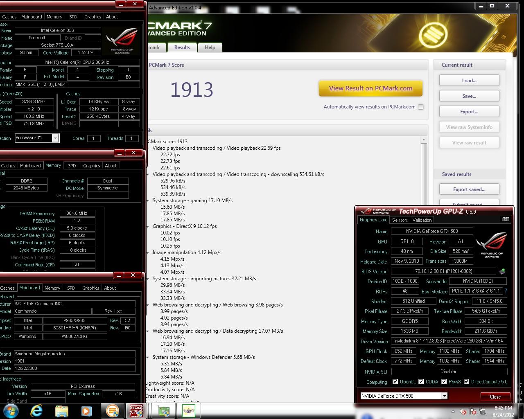
Task: Click the Intel Celeron 336 name field
Action: (x=57, y=30)
